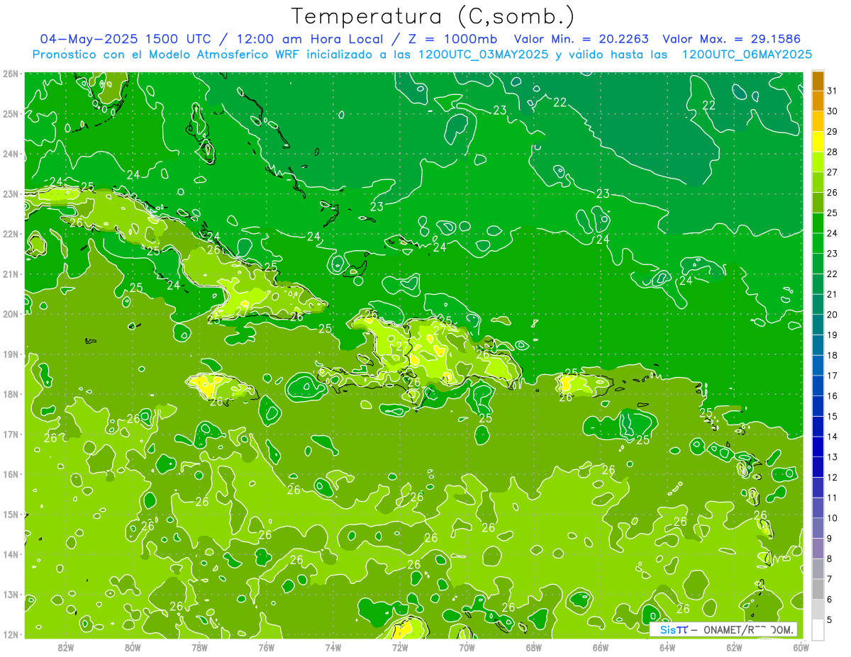Click the 15N latitude axis label
This screenshot has height=657, width=851.
(11, 515)
